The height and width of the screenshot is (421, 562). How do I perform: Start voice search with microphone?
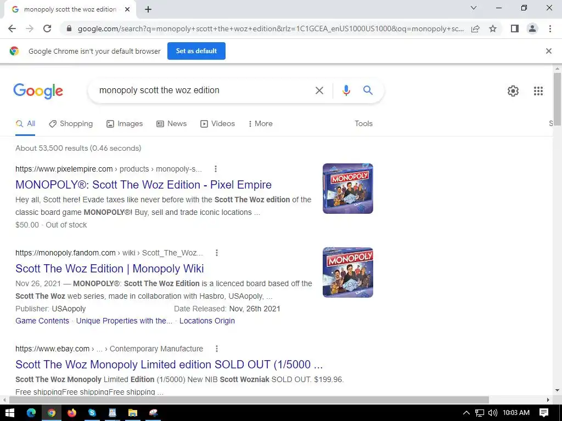(x=346, y=90)
